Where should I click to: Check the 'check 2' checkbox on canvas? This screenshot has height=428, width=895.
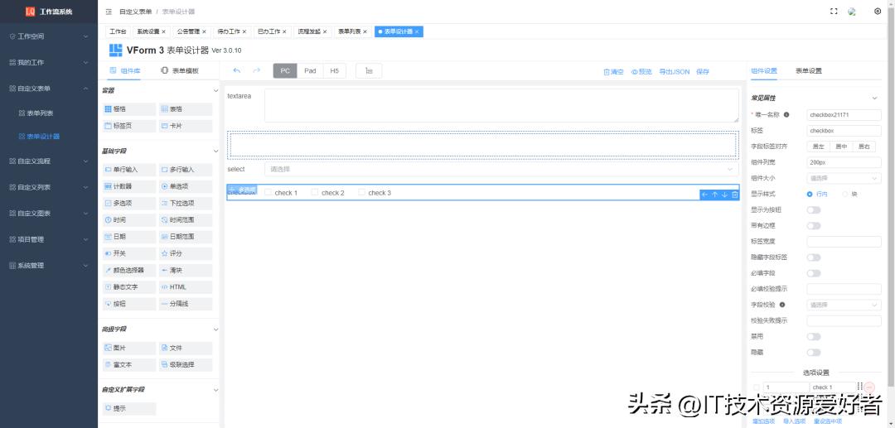[x=315, y=193]
